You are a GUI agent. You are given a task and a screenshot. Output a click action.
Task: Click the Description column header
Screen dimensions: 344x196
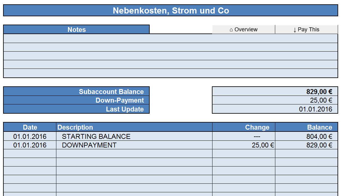134,127
